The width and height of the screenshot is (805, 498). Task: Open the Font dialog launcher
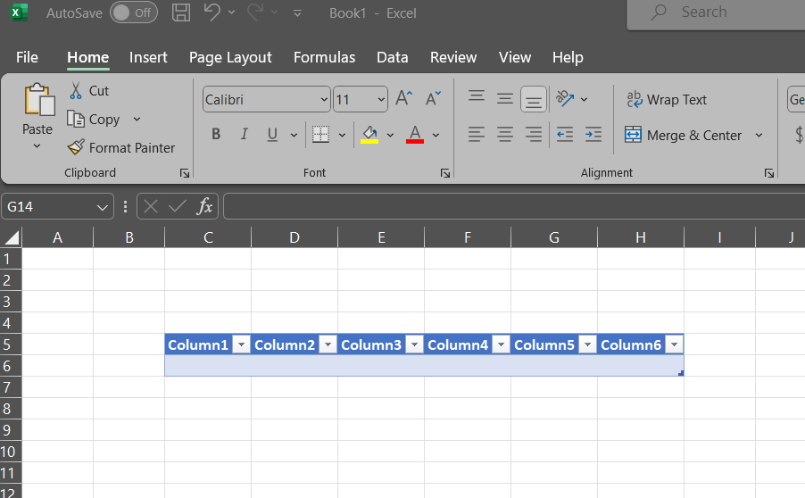(445, 173)
